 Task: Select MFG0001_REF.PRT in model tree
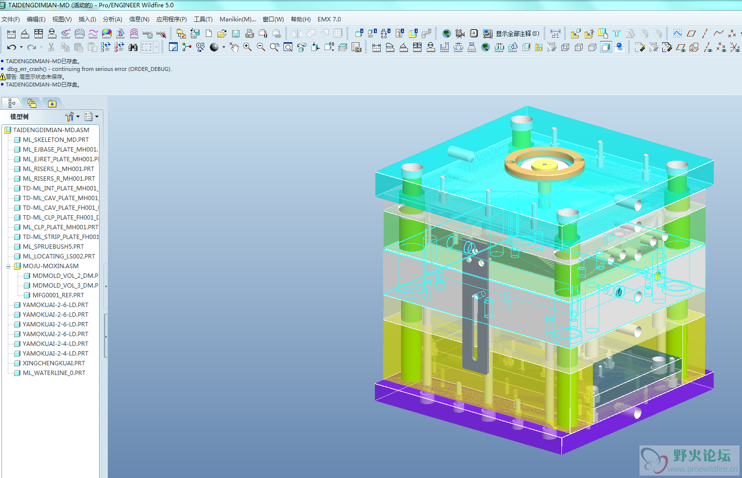pyautogui.click(x=58, y=295)
